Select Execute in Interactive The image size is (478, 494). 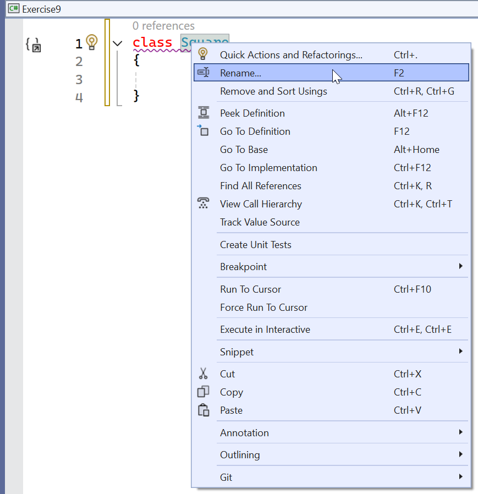click(331, 330)
